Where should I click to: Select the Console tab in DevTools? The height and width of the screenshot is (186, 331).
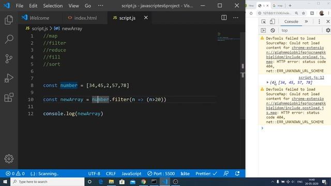[291, 22]
